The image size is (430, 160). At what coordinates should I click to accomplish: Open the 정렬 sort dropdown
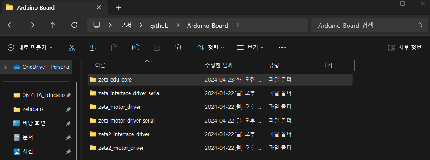pos(211,48)
